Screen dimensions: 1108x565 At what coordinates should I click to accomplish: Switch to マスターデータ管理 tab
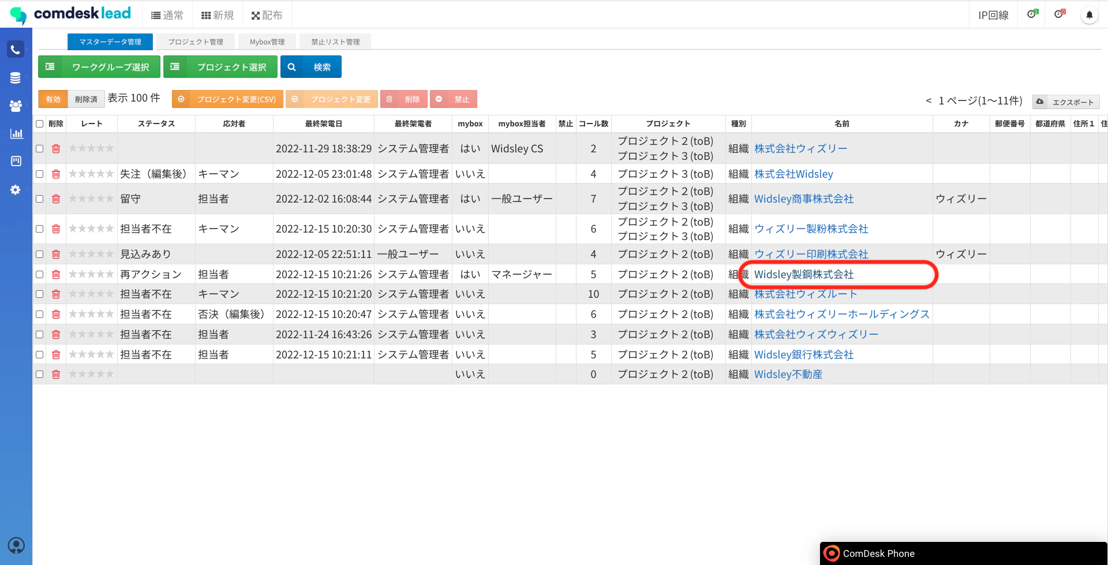pos(110,42)
